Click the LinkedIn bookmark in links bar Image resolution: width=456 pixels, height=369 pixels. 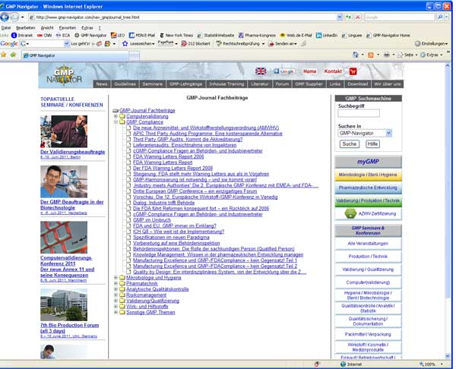(x=326, y=35)
